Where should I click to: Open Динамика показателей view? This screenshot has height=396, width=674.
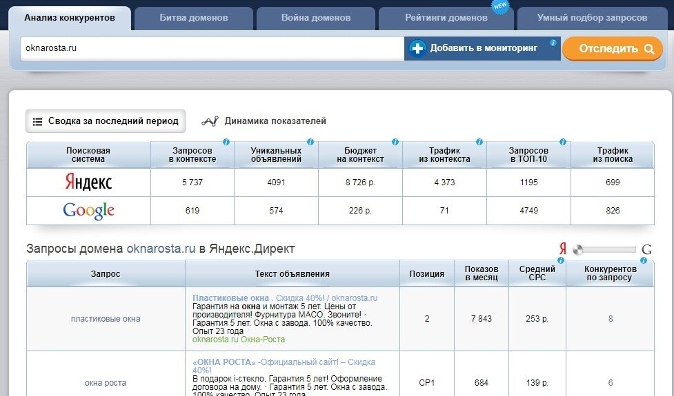tap(275, 121)
